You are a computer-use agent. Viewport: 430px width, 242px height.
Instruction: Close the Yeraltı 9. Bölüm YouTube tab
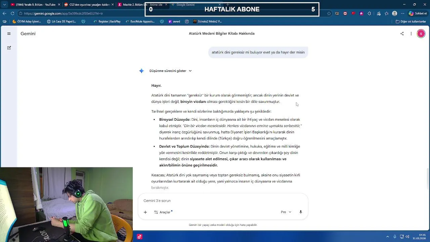click(59, 5)
